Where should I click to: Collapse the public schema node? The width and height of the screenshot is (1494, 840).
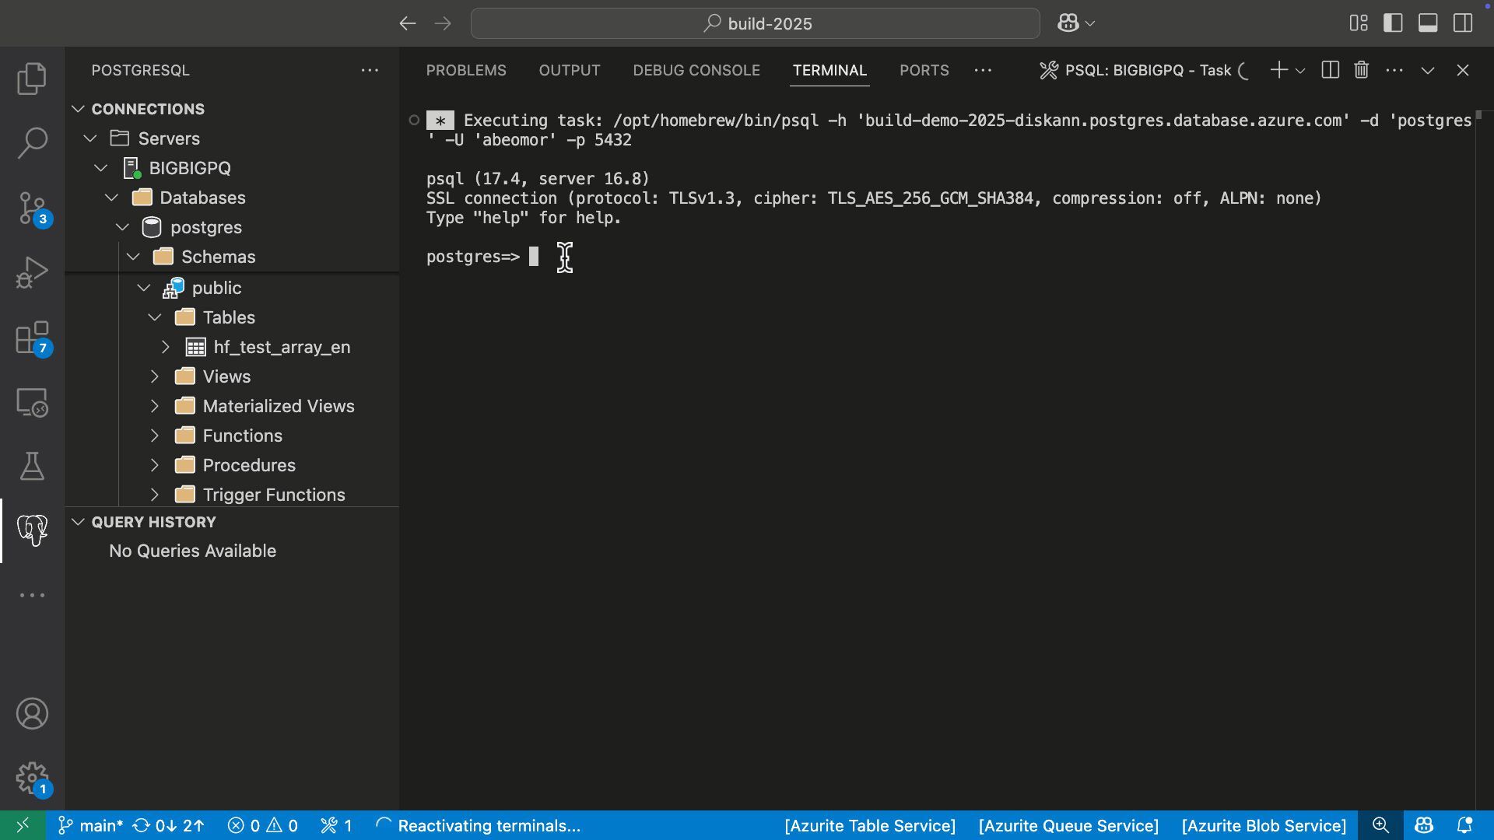pos(145,288)
